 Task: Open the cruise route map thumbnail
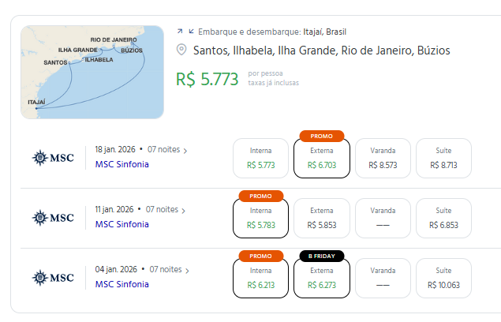pos(92,72)
